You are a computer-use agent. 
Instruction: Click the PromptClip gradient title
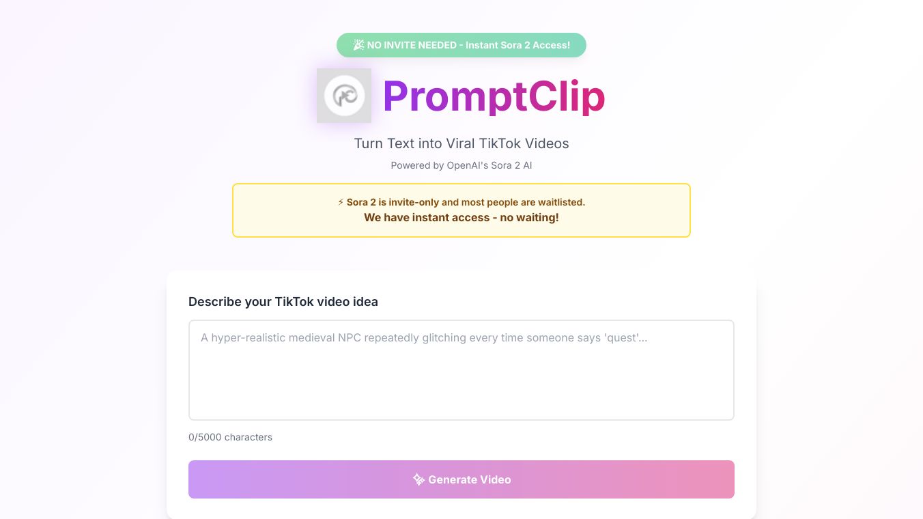pos(494,96)
